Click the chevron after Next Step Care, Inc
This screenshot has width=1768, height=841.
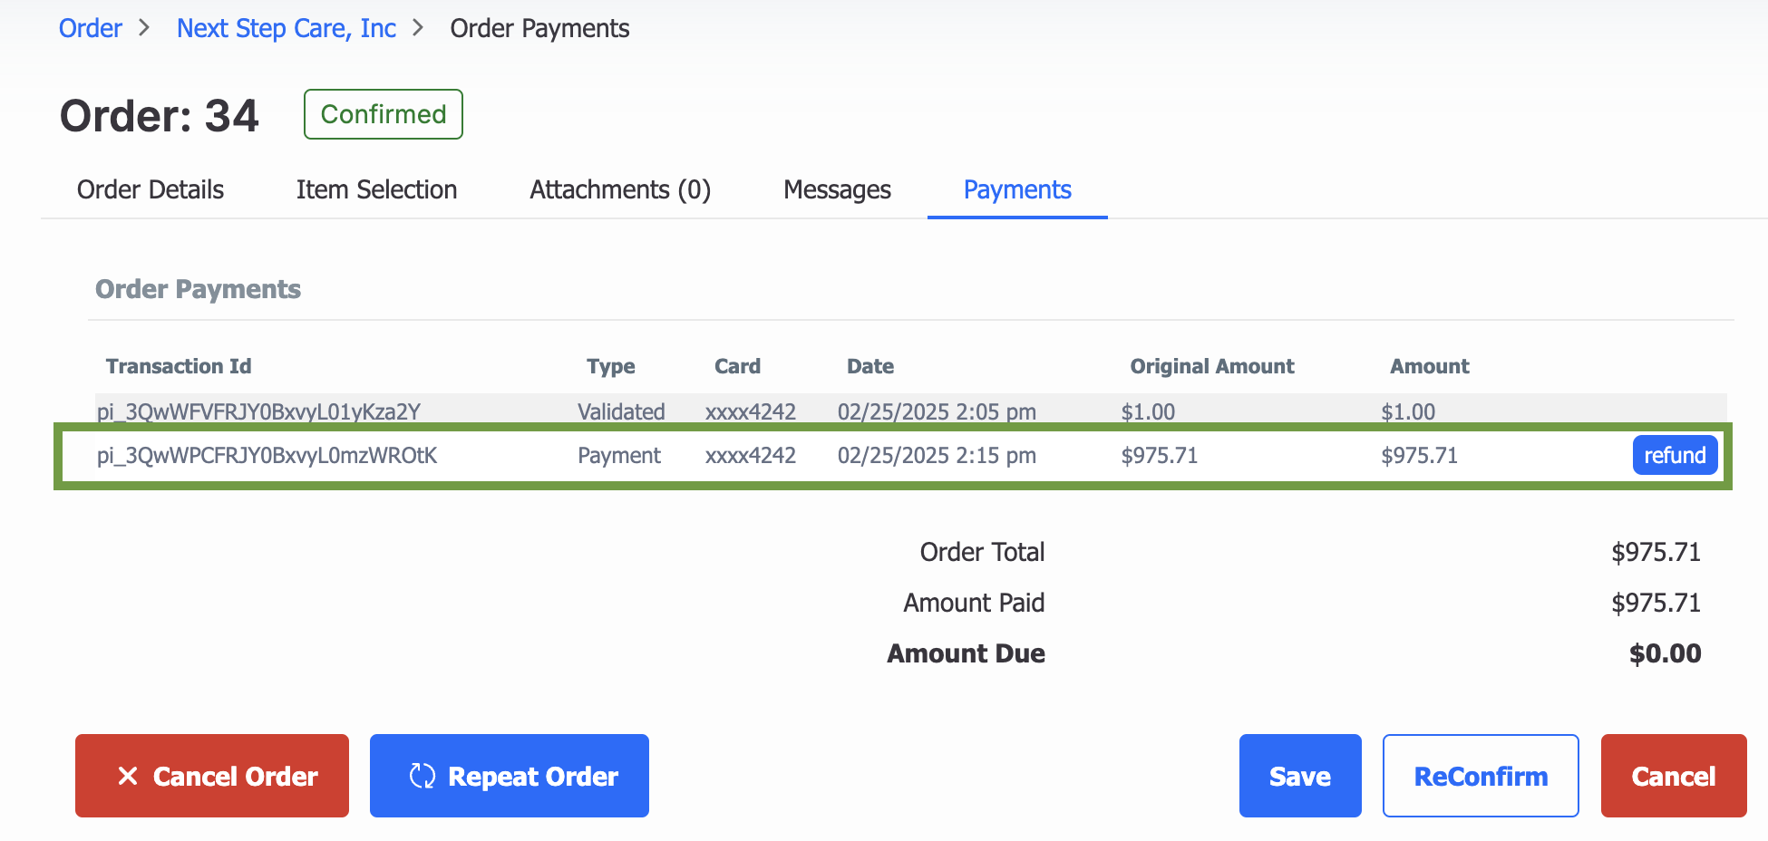click(x=418, y=28)
